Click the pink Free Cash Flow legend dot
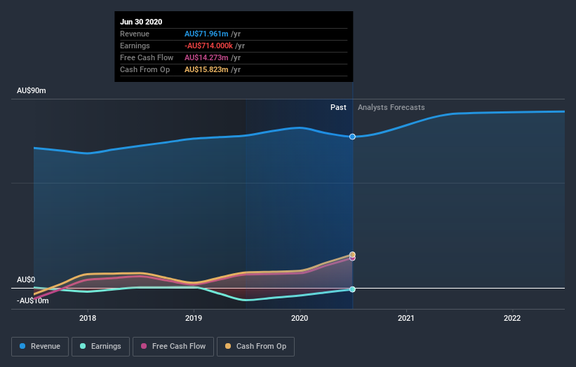Viewport: 576px width, 367px height. pos(144,346)
